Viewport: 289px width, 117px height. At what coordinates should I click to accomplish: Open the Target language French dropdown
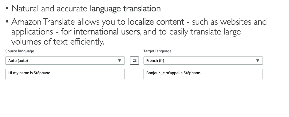[203, 61]
